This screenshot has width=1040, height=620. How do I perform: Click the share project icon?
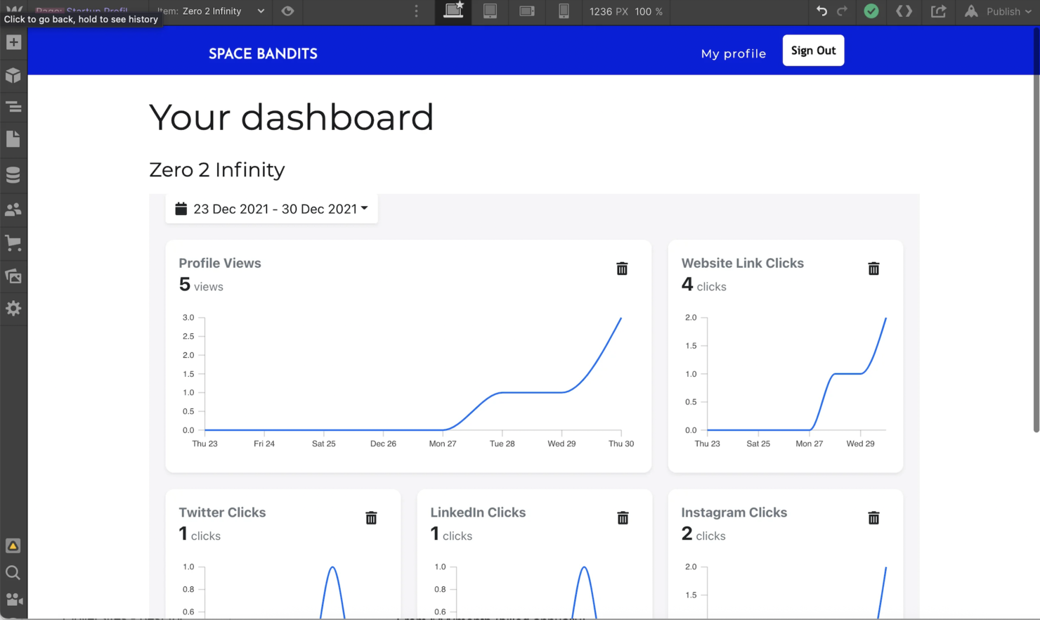[x=939, y=11]
